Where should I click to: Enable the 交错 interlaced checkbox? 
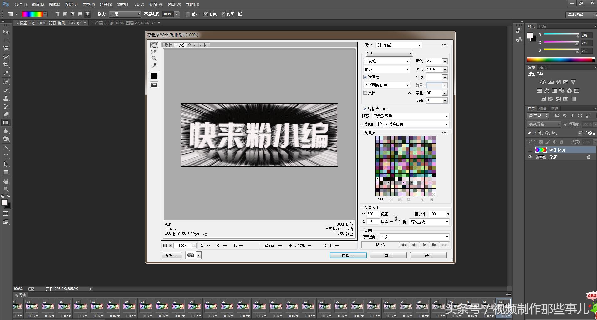click(x=365, y=93)
